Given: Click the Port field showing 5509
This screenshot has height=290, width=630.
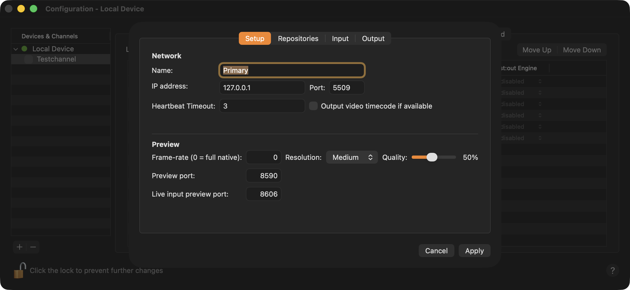Looking at the screenshot, I should (347, 87).
